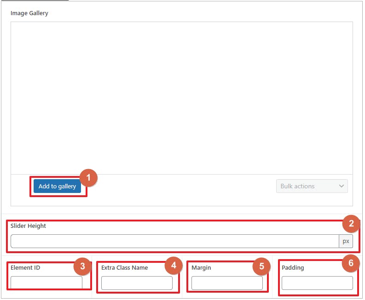365x300 pixels.
Task: Click into the Element ID text field
Action: point(46,283)
